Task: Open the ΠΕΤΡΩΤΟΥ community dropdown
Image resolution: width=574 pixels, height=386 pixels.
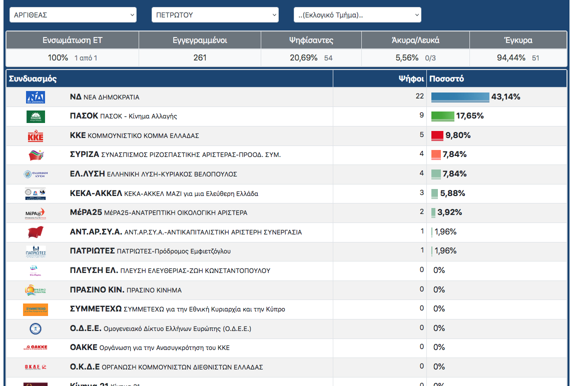Action: (215, 15)
